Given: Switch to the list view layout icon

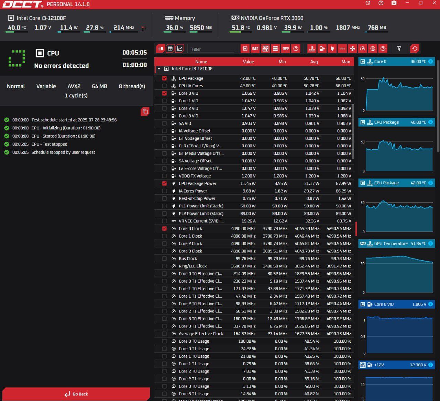Looking at the screenshot, I should point(161,49).
